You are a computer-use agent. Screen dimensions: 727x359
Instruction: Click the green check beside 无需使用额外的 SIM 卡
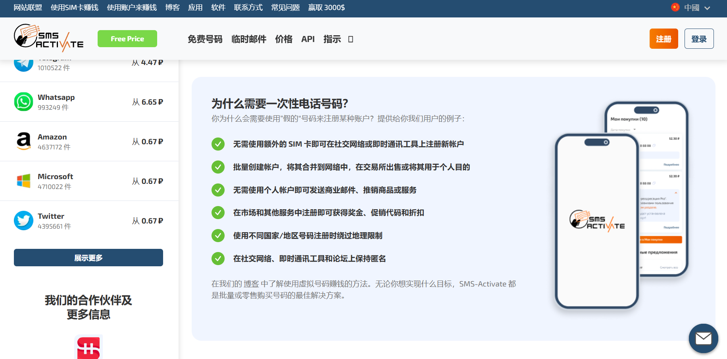218,144
